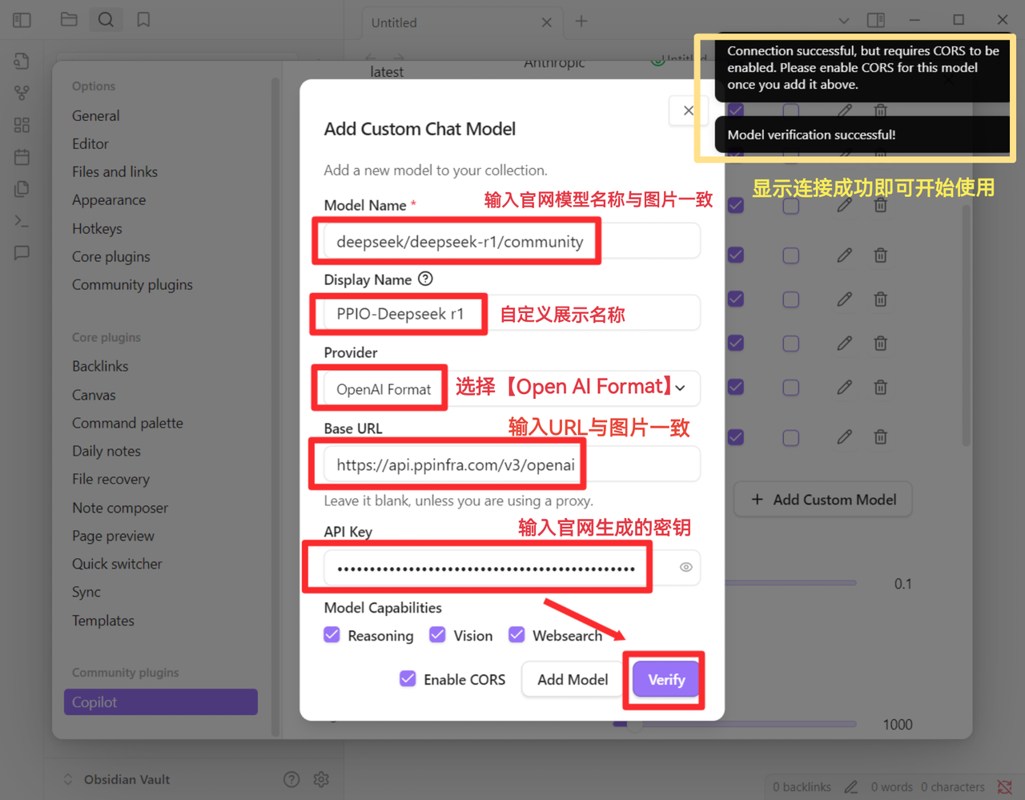Open graph view ribbon icon
This screenshot has height=800, width=1025.
(22, 93)
